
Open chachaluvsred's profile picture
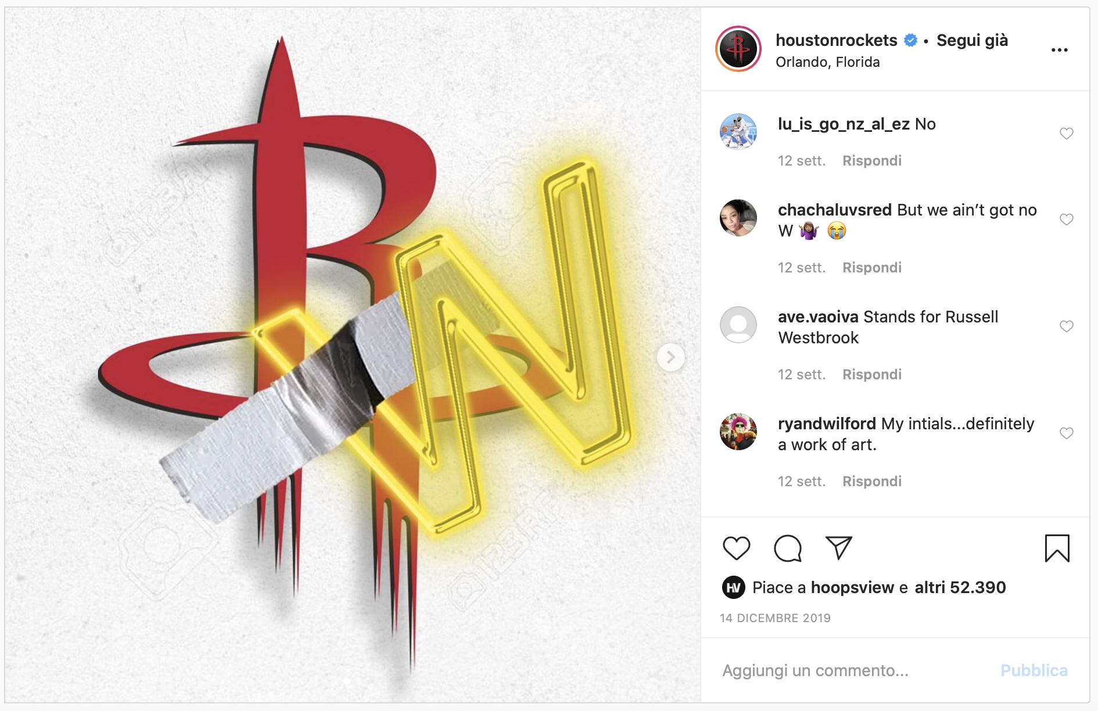point(738,218)
